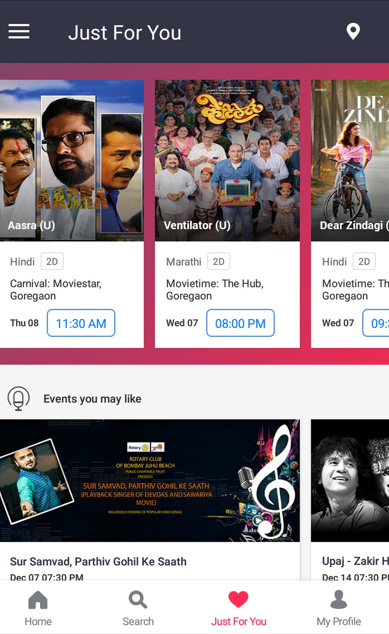Open the Upaj Zakir Hussain event image
The height and width of the screenshot is (634, 389).
[x=350, y=481]
